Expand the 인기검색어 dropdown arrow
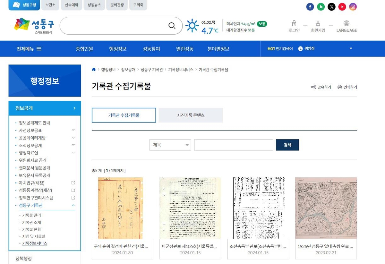The height and width of the screenshot is (264, 385). [351, 48]
